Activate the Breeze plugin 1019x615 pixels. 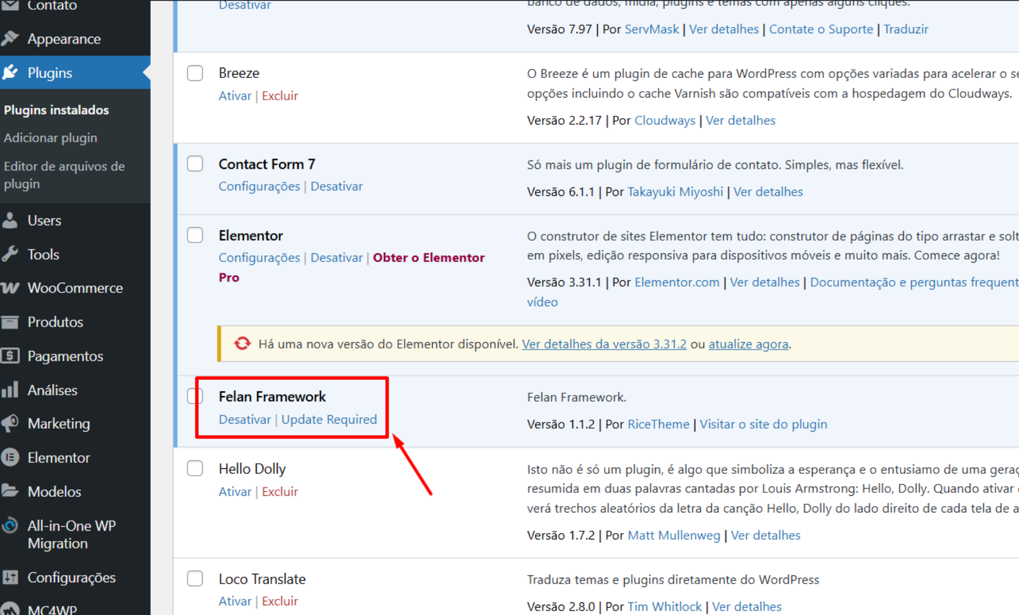click(235, 96)
